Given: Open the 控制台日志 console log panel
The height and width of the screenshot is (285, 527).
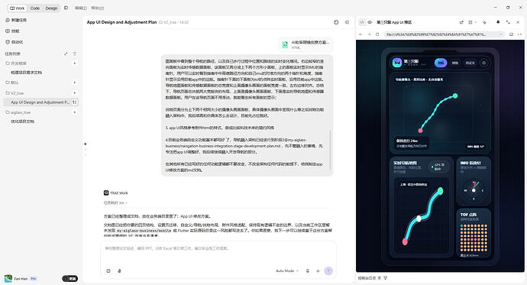Looking at the screenshot, I should tap(367, 278).
